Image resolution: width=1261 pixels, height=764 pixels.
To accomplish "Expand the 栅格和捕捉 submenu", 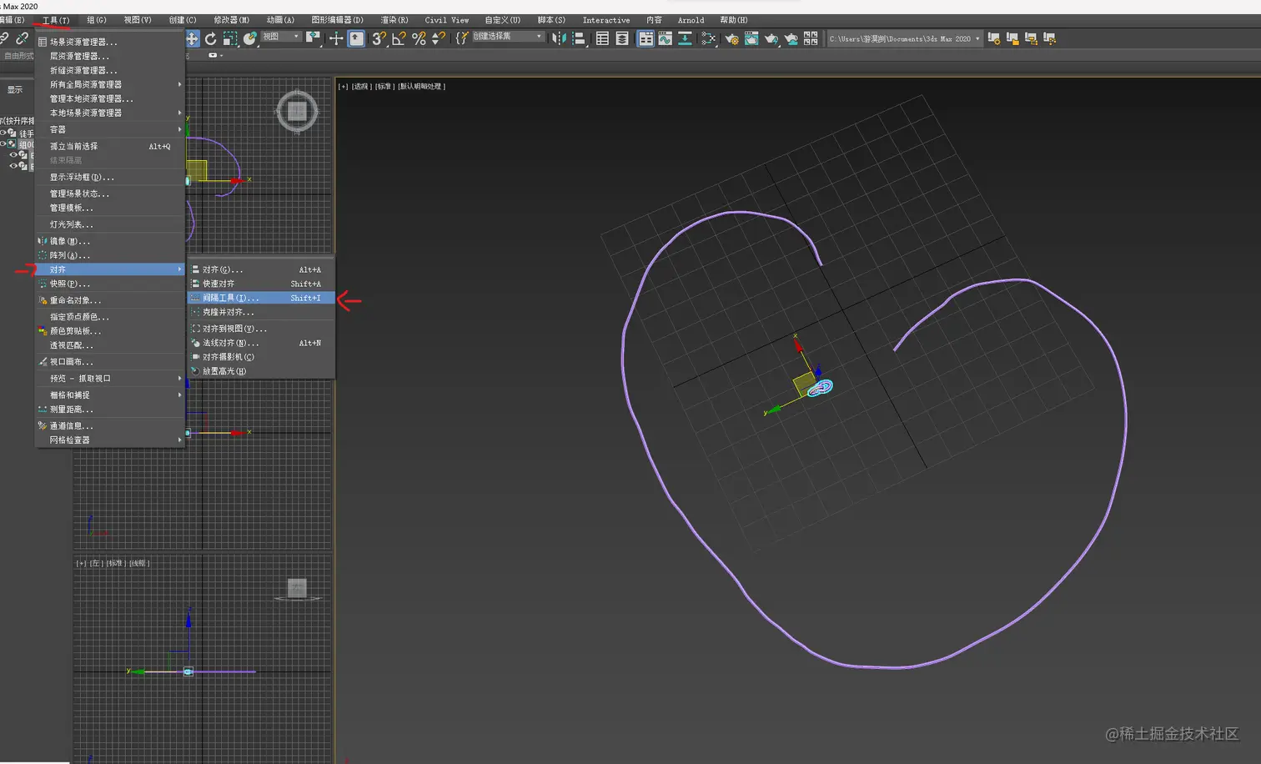I will [x=110, y=395].
